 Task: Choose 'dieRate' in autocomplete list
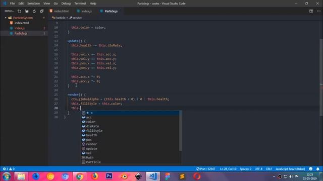pyautogui.click(x=130, y=126)
